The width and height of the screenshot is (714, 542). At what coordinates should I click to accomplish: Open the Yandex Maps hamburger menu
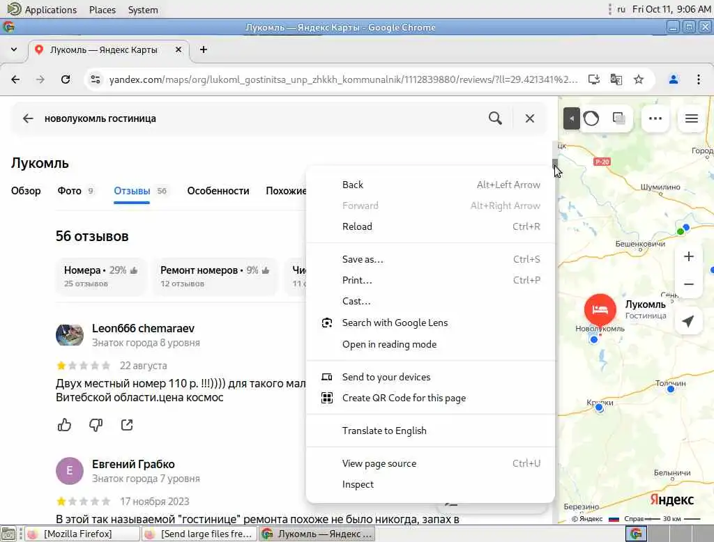point(691,118)
